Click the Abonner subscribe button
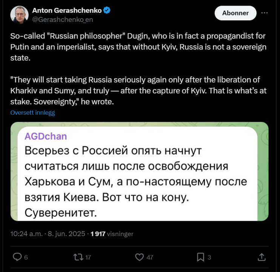 [235, 13]
